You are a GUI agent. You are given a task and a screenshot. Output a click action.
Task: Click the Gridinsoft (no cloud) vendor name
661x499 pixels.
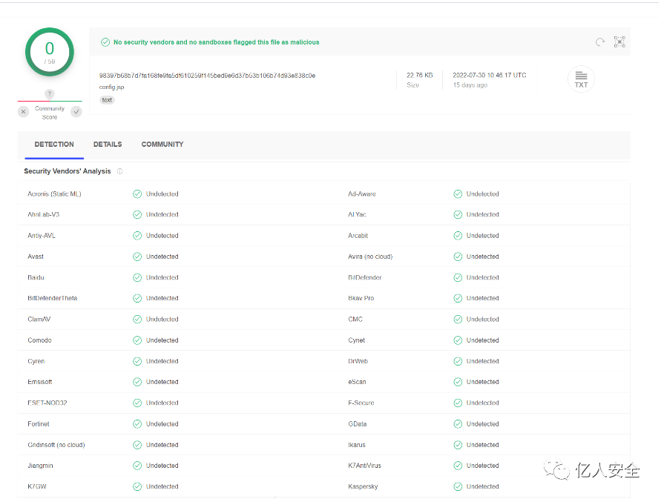pos(56,445)
